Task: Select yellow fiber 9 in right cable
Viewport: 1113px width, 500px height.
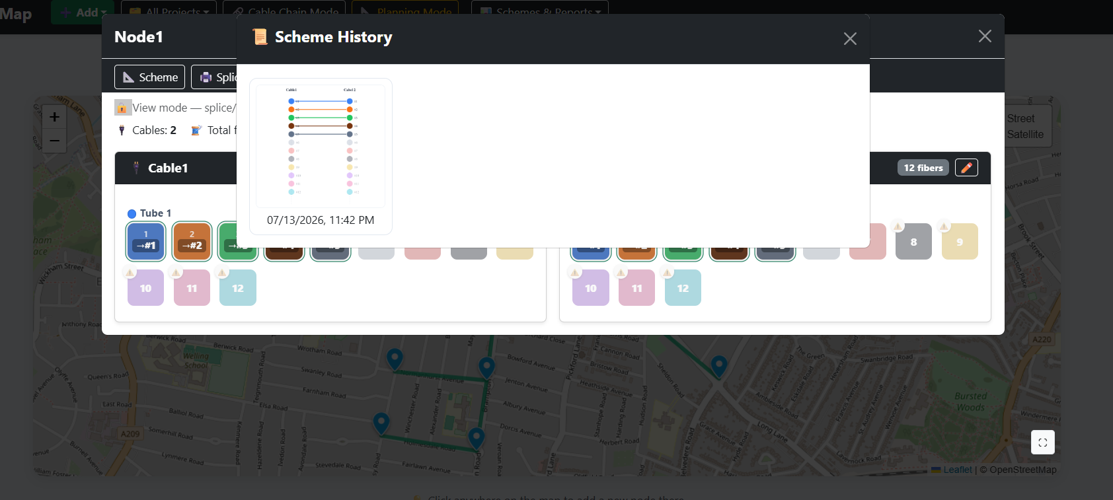Action: click(x=960, y=241)
